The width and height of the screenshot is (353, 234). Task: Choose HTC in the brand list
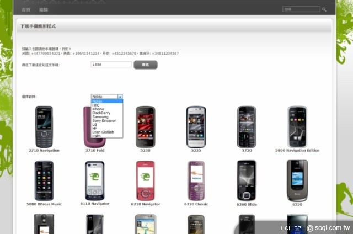107,105
